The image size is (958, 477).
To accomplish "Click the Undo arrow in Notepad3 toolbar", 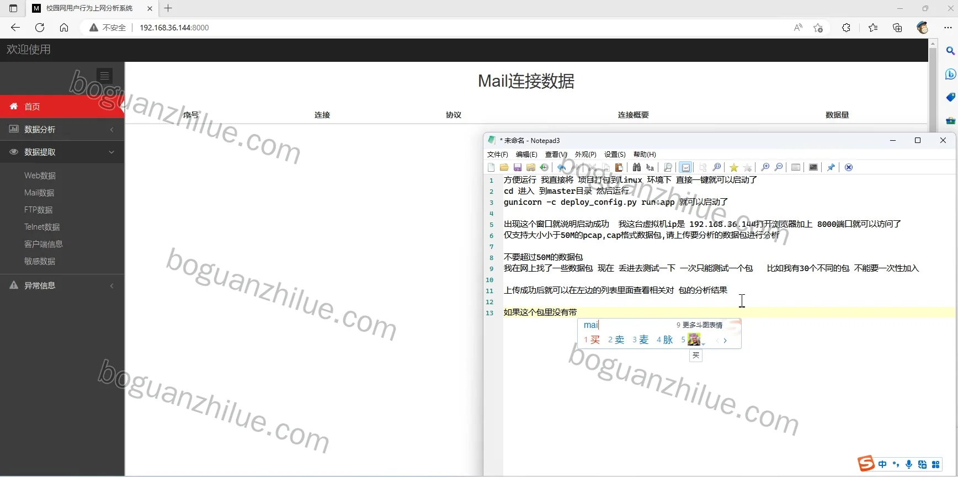I will coord(561,167).
